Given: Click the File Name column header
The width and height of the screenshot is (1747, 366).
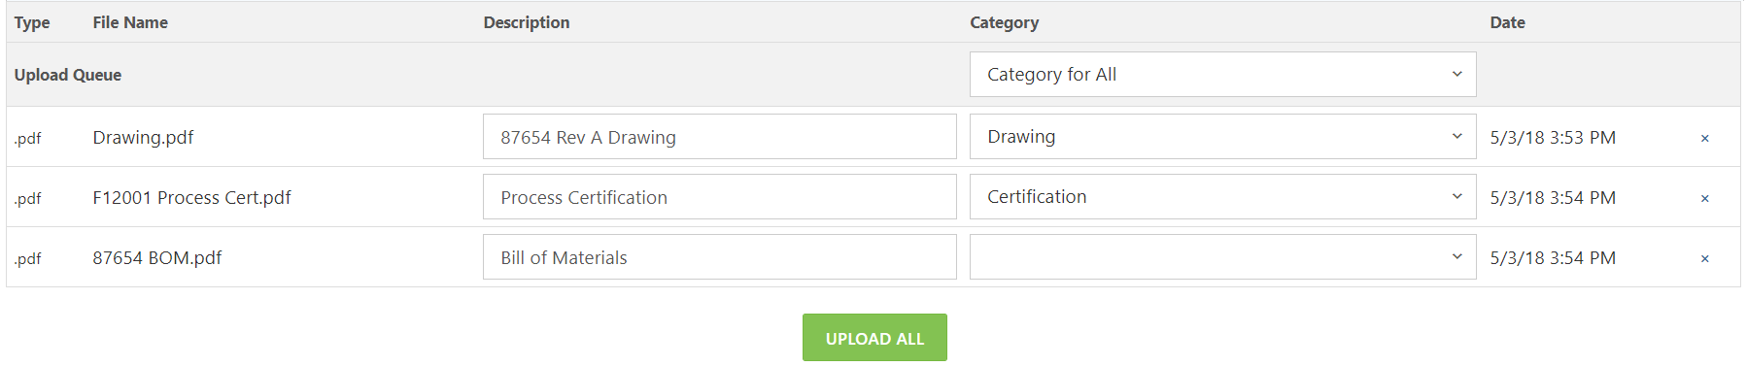Looking at the screenshot, I should click(130, 22).
